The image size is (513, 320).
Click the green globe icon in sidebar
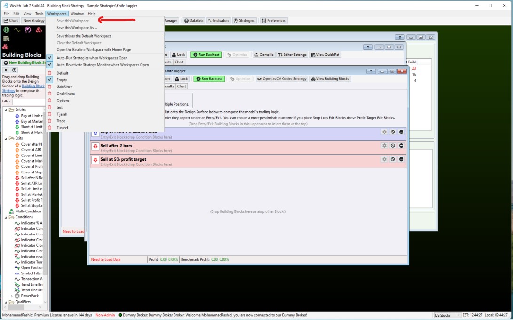[x=6, y=30]
